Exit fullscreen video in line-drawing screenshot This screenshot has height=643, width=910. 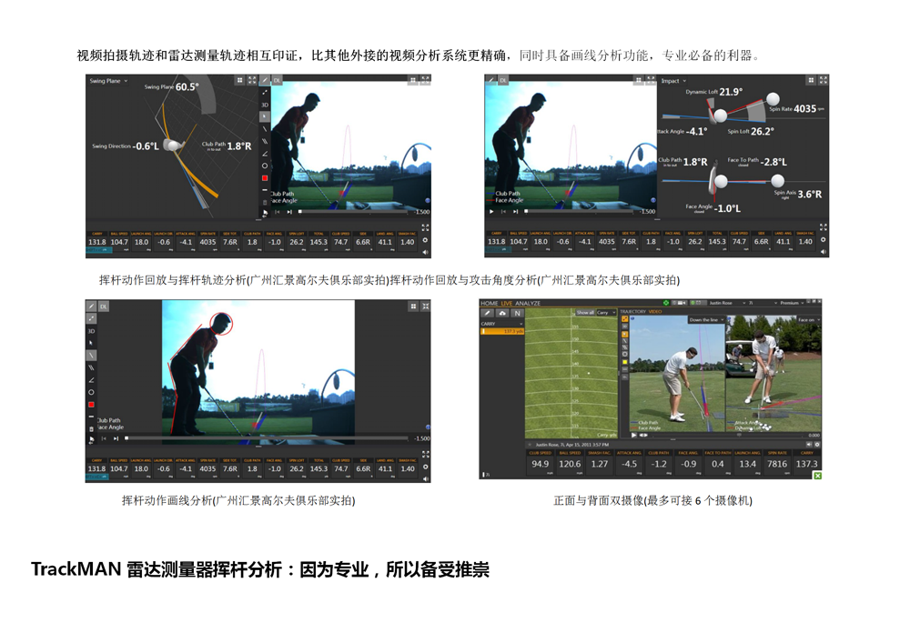425,306
